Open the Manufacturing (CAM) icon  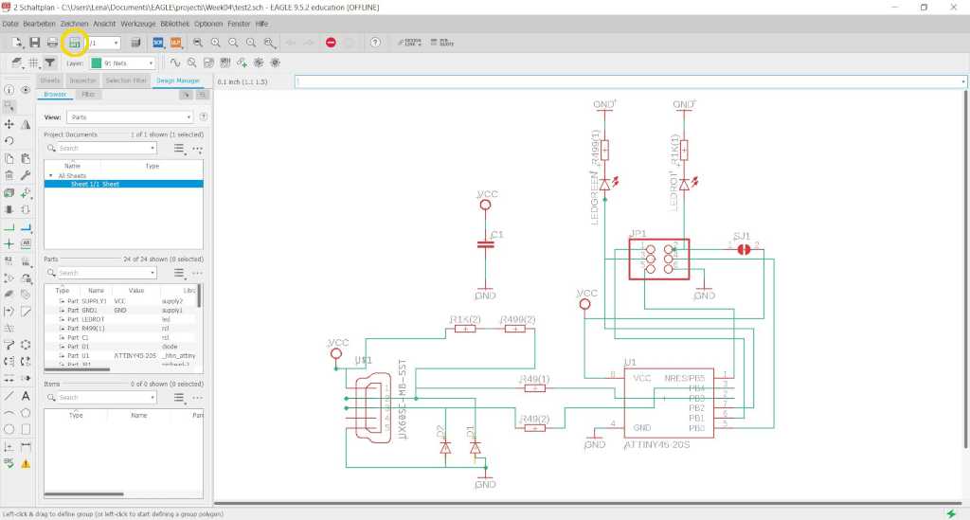pyautogui.click(x=135, y=43)
